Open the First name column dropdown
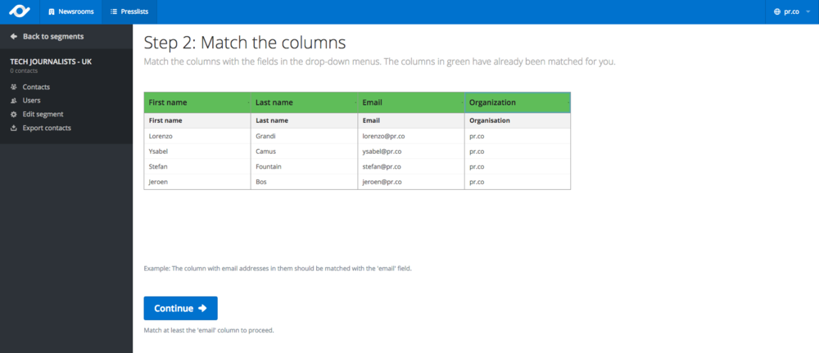The width and height of the screenshot is (819, 353). 197,103
